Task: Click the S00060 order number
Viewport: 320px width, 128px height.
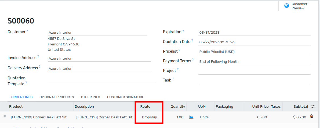Action: [21, 21]
